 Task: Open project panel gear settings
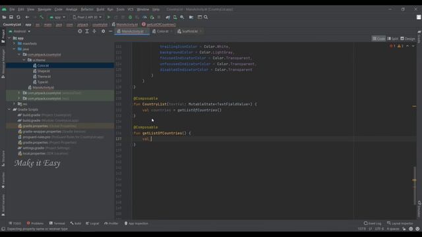[x=103, y=32]
